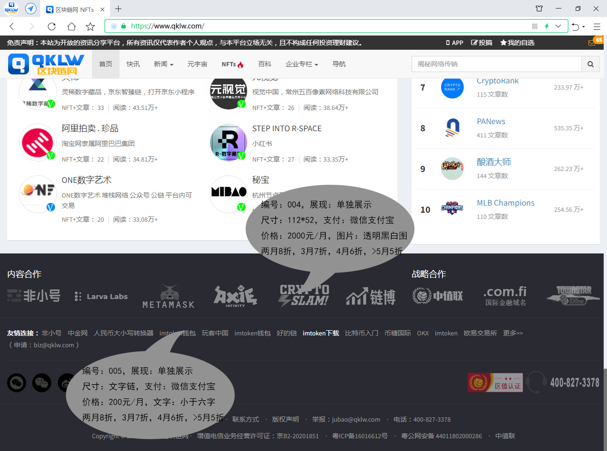Expand the 企业专栏 dropdown menu
Viewport: 607px width, 451px height.
pyautogui.click(x=302, y=64)
